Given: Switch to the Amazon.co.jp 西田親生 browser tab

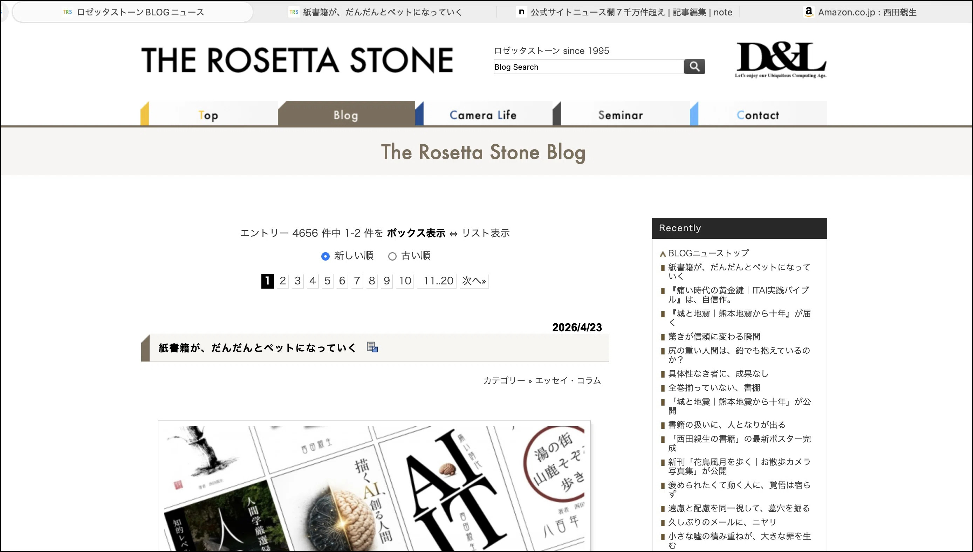Looking at the screenshot, I should (859, 12).
